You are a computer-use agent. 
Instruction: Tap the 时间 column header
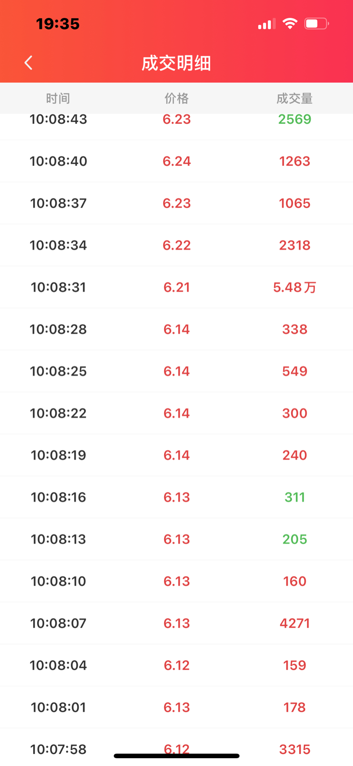(x=58, y=98)
